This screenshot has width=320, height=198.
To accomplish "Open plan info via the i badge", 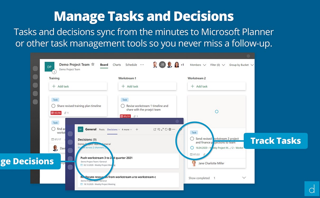I will tap(54, 72).
